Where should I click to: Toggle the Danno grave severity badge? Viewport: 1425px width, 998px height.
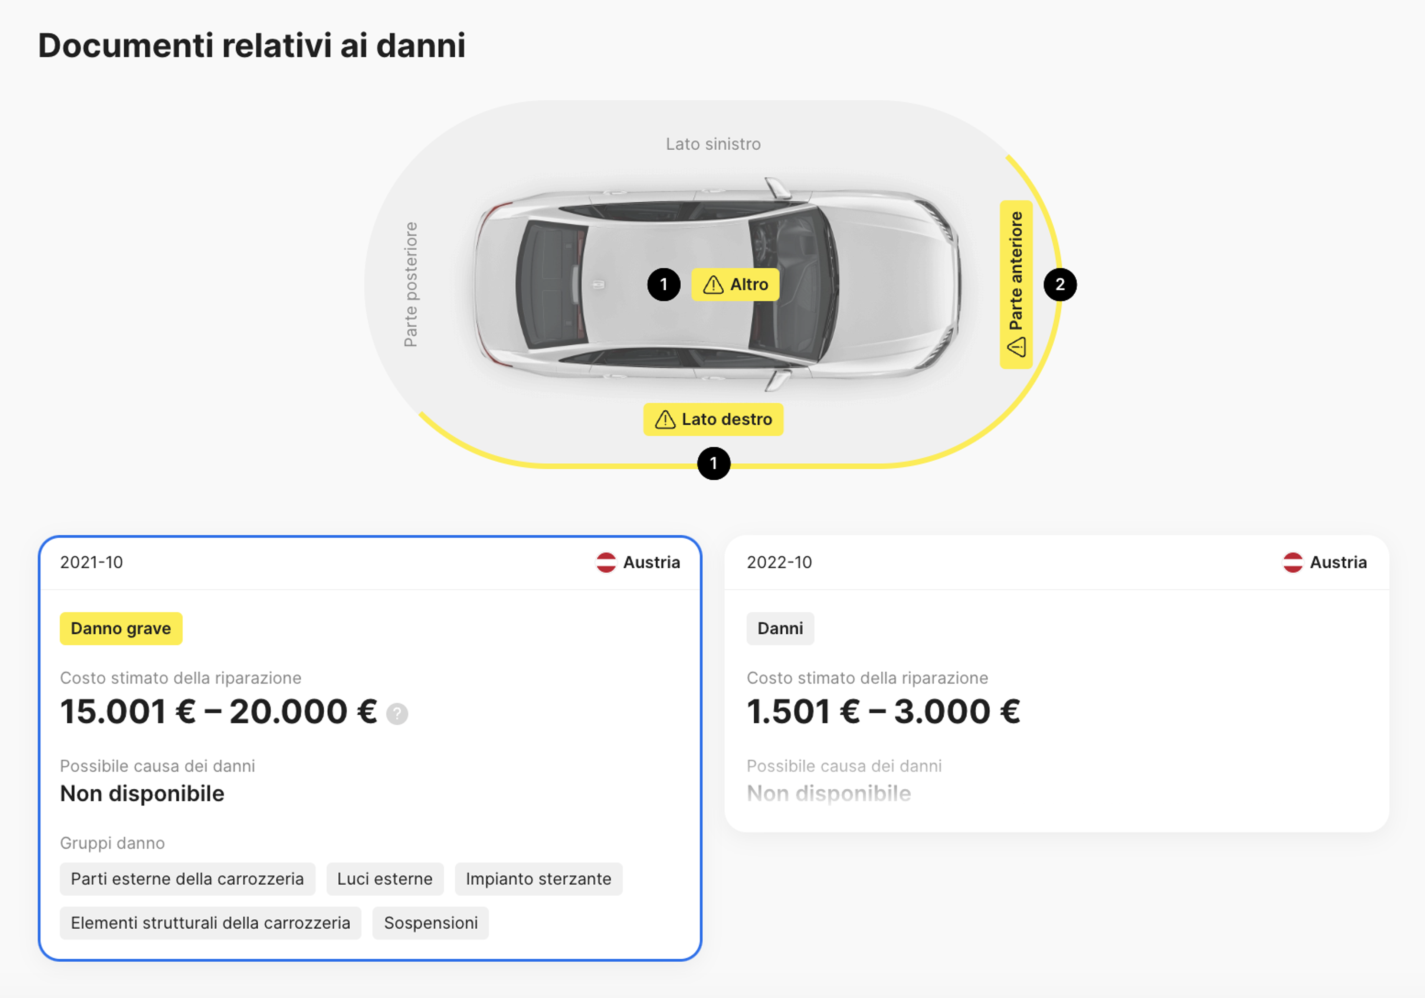pos(121,629)
